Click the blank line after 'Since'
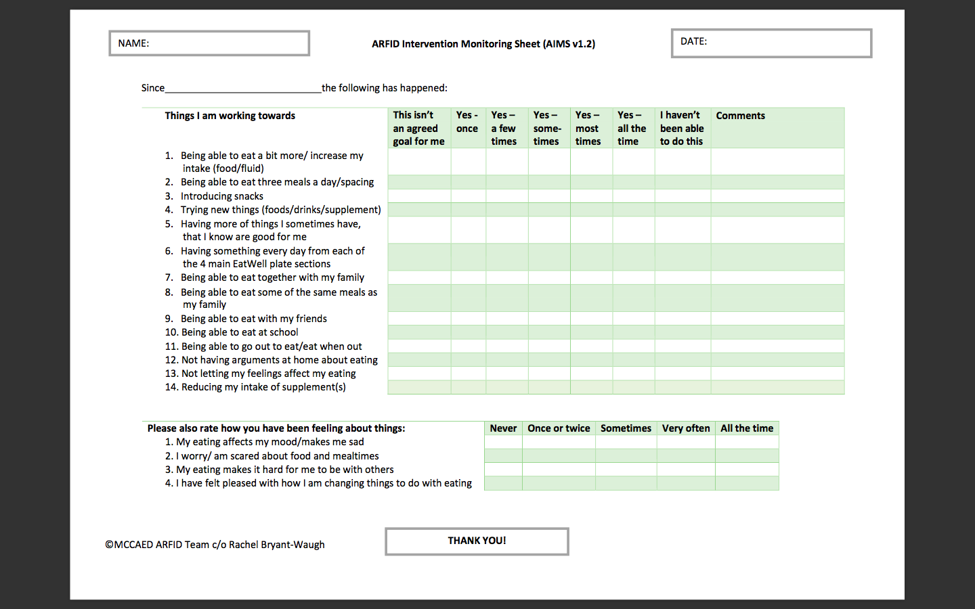Image resolution: width=975 pixels, height=609 pixels. pos(243,88)
